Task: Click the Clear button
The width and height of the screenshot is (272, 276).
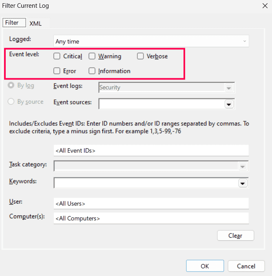Action: pyautogui.click(x=236, y=236)
